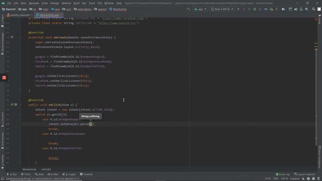Click the Make Project hammer icon

[x=189, y=9]
